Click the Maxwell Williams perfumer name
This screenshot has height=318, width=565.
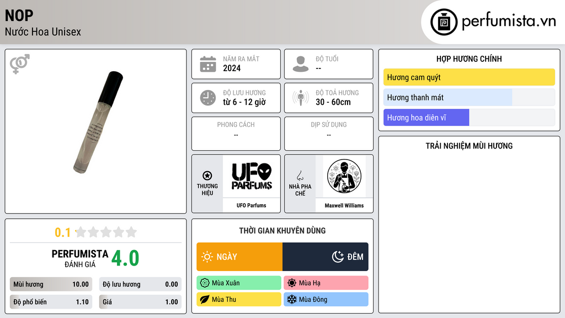(344, 205)
